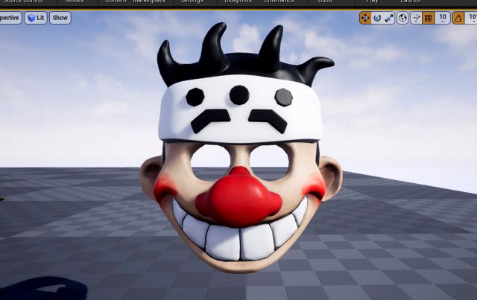Open the Perspective viewport type dropdown
The height and width of the screenshot is (300, 477).
pyautogui.click(x=10, y=18)
